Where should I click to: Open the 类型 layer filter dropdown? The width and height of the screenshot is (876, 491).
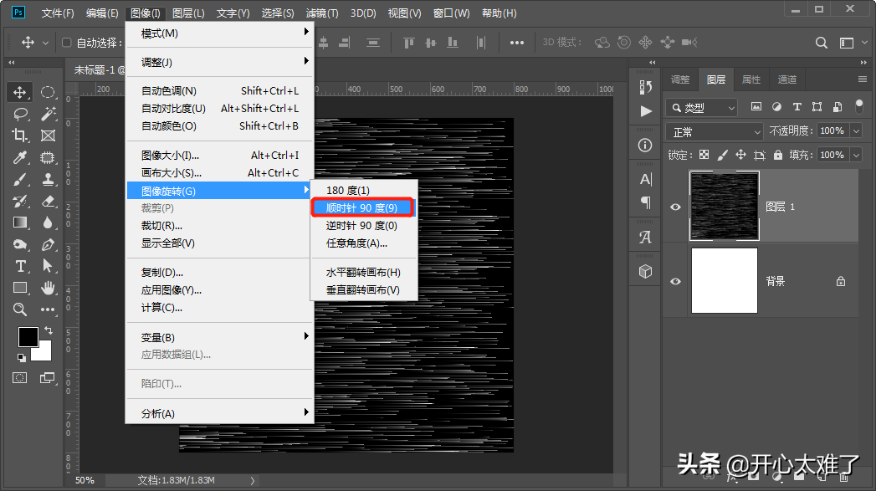702,107
